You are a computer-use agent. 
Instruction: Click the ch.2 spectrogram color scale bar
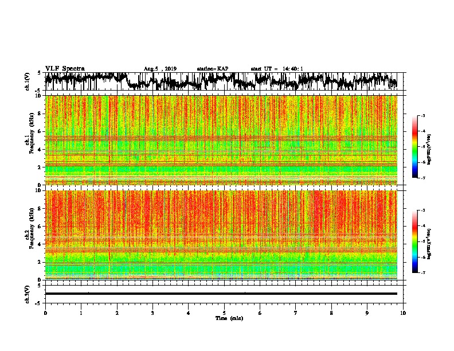415,241
